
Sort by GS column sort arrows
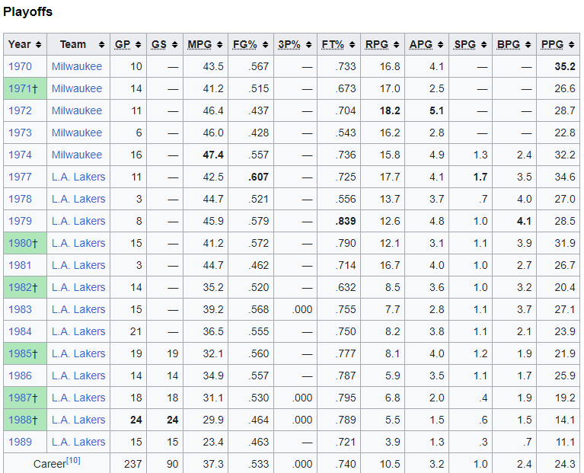click(x=174, y=45)
